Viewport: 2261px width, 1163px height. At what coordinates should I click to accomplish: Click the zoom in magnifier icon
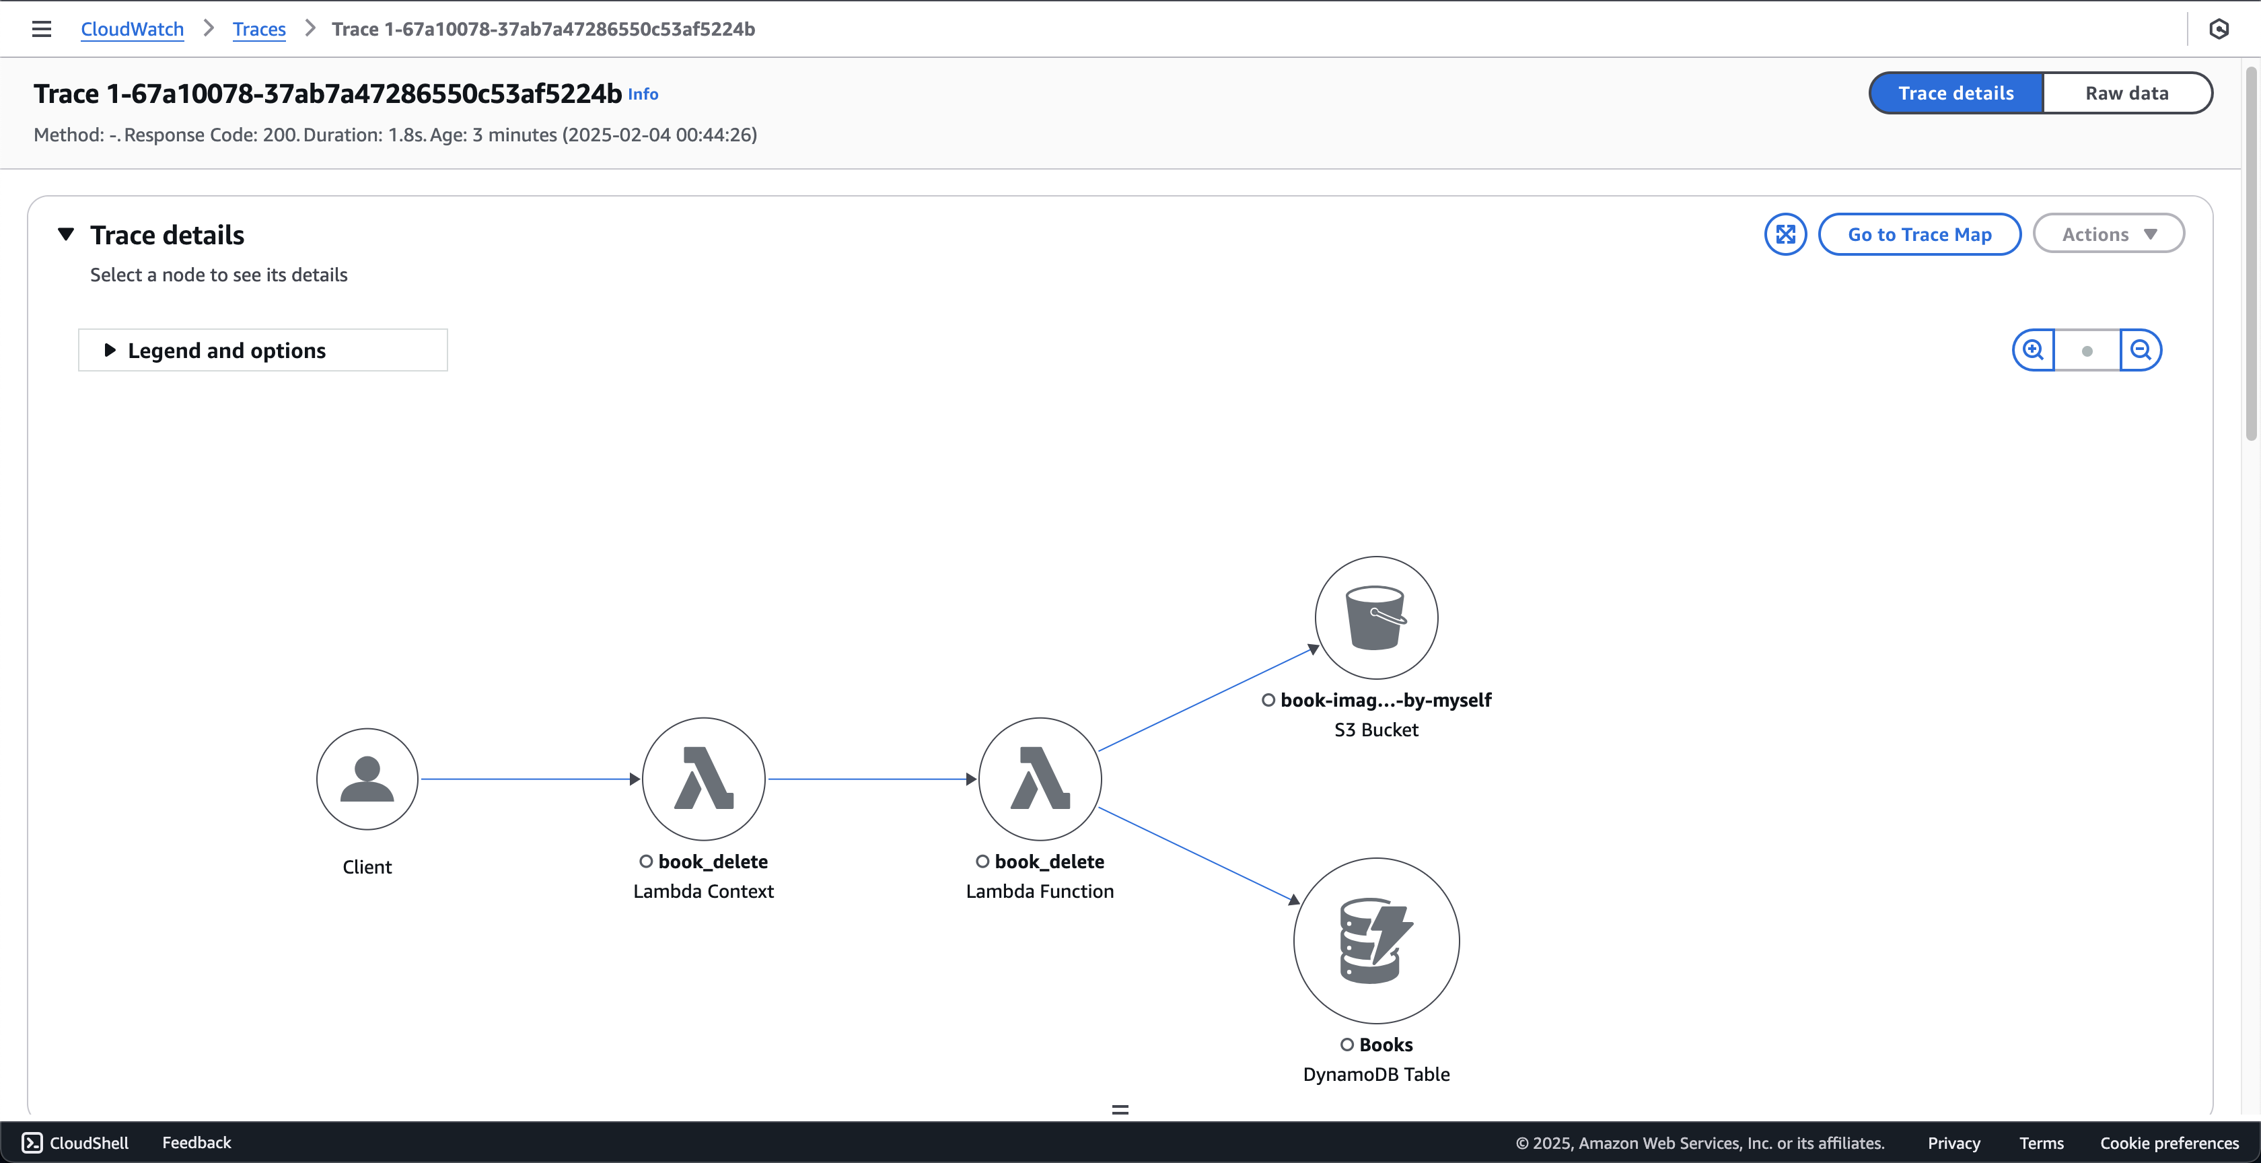2033,350
